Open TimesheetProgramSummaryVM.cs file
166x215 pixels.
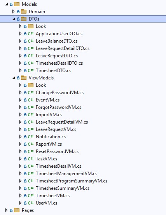pos(72,181)
